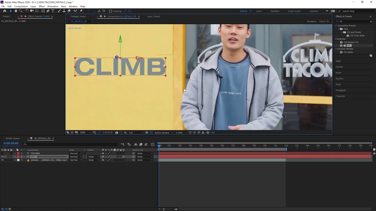Viewport: 376px width, 211px height.
Task: Hide the CLIMB layer with eye toggle
Action: 2,157
